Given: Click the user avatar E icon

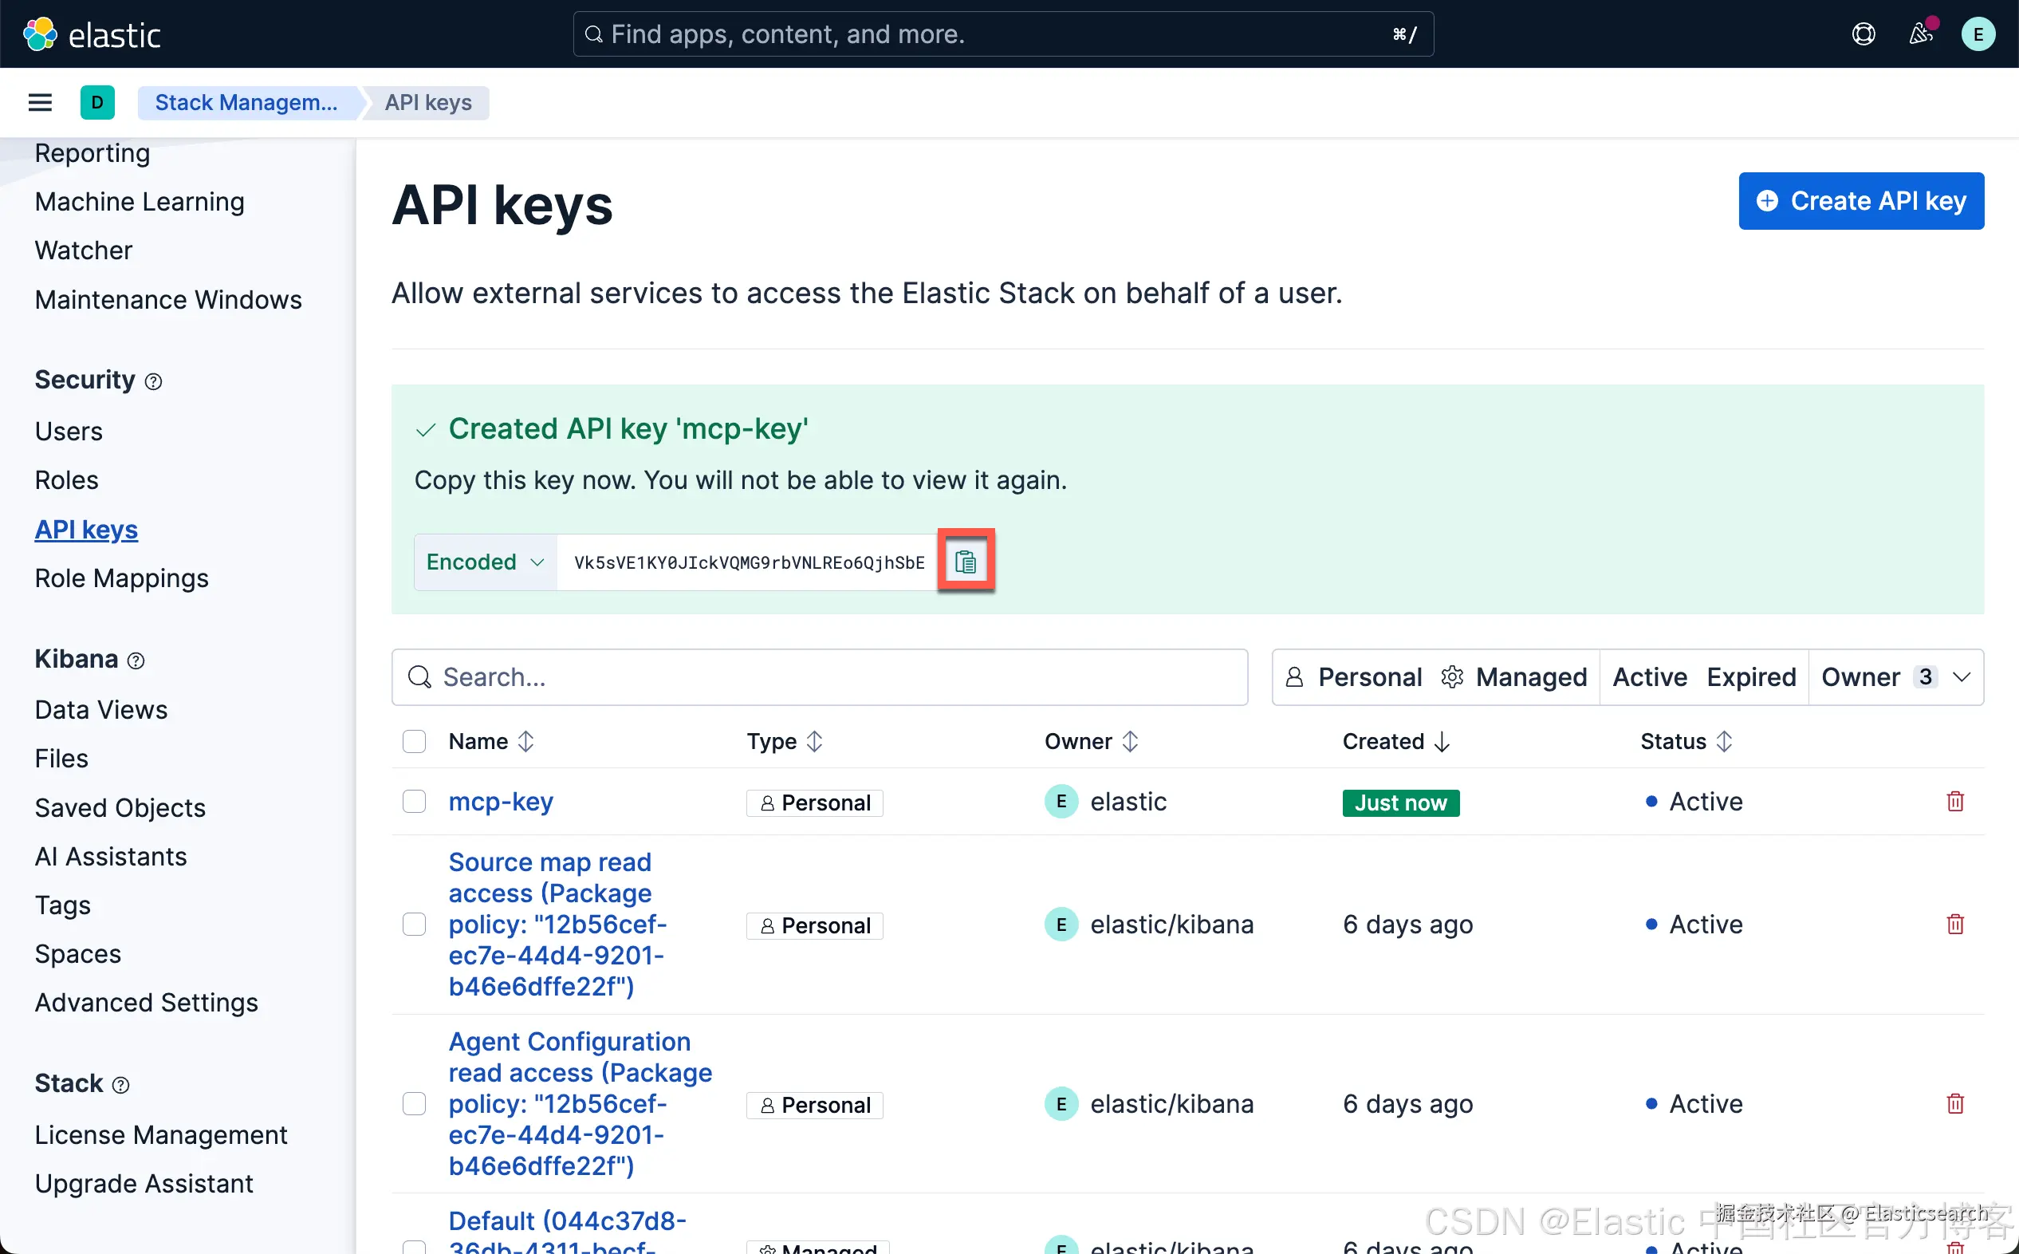Looking at the screenshot, I should (x=1978, y=34).
